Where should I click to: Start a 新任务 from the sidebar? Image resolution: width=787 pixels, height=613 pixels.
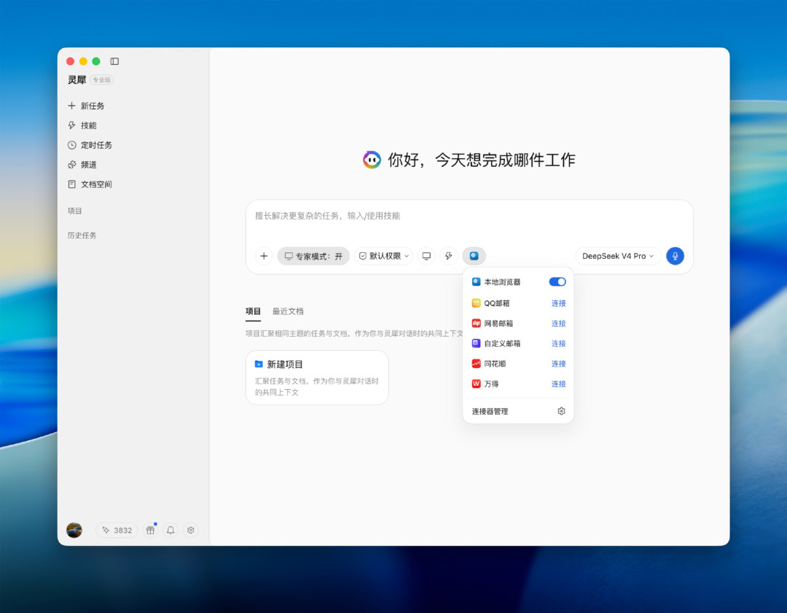click(86, 106)
